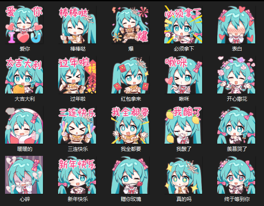
Task: Click the caption text 必须拿下
Action: (184, 49)
